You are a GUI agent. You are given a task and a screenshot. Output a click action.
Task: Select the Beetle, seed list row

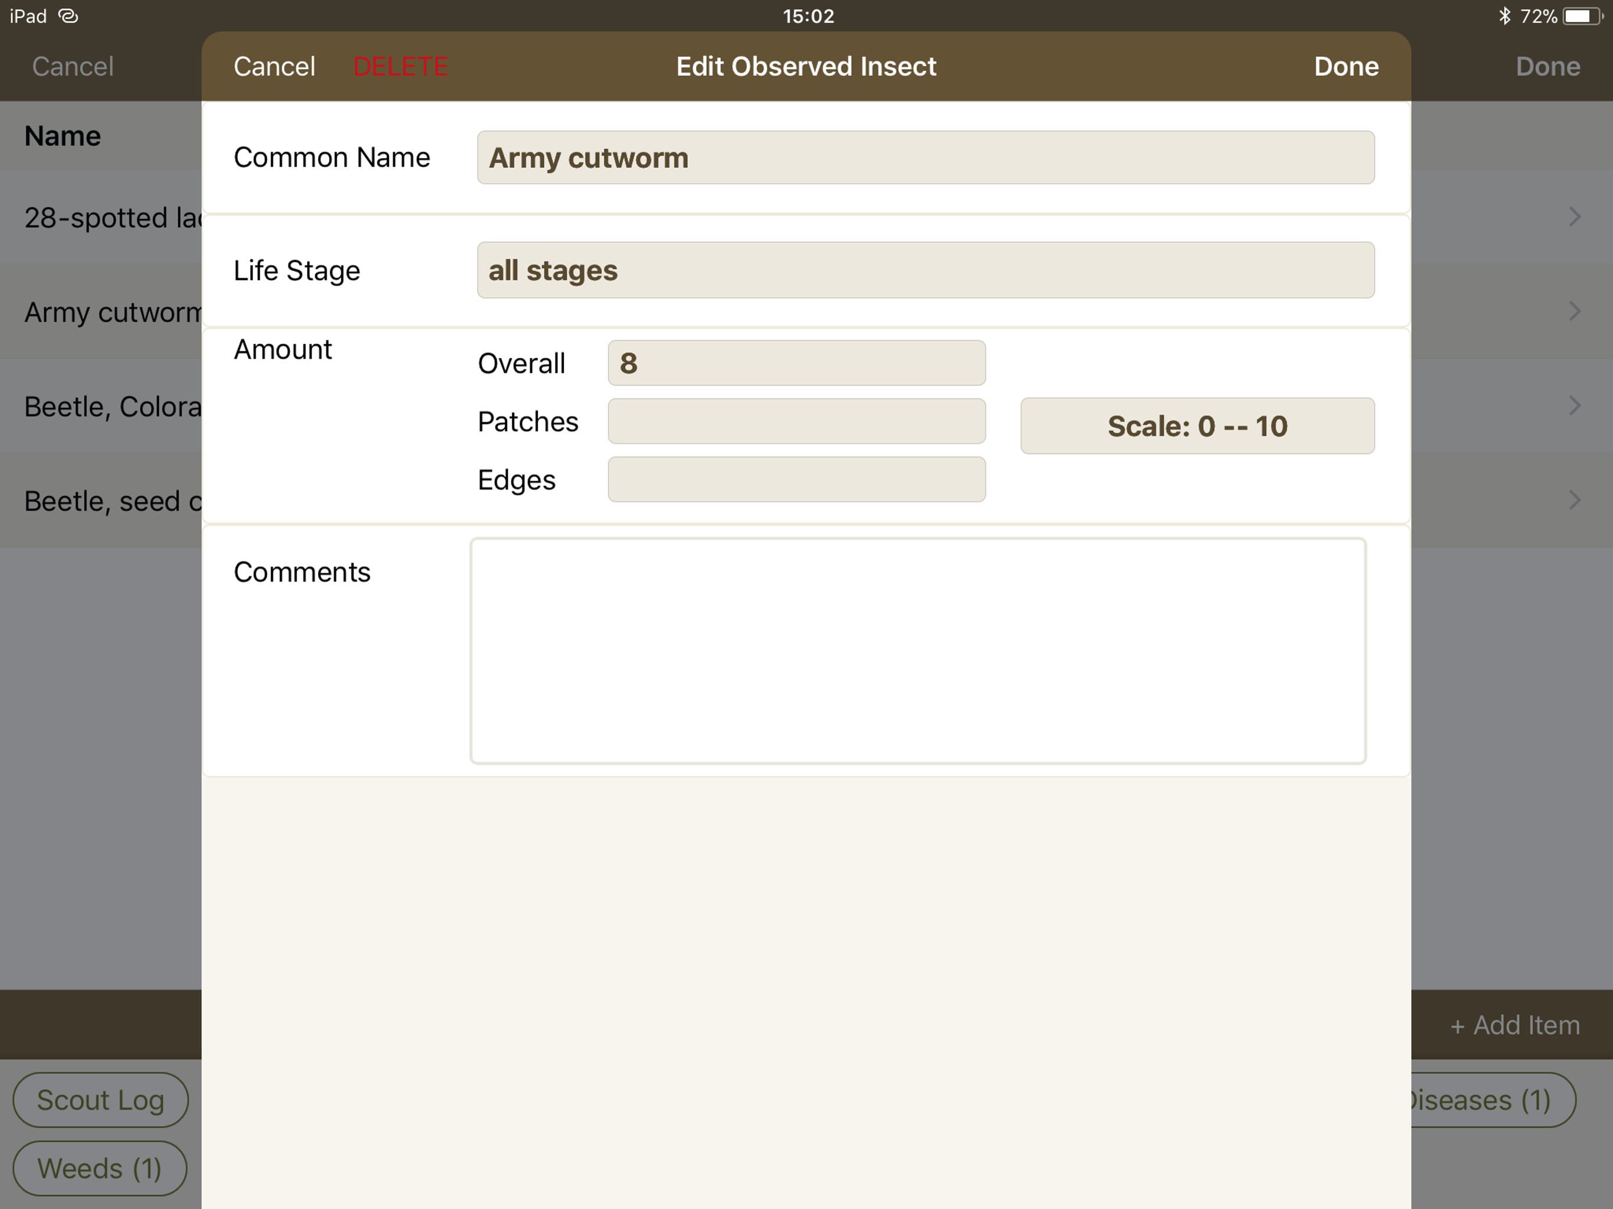coord(100,501)
